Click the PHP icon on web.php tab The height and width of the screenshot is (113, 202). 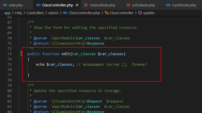click(5, 5)
